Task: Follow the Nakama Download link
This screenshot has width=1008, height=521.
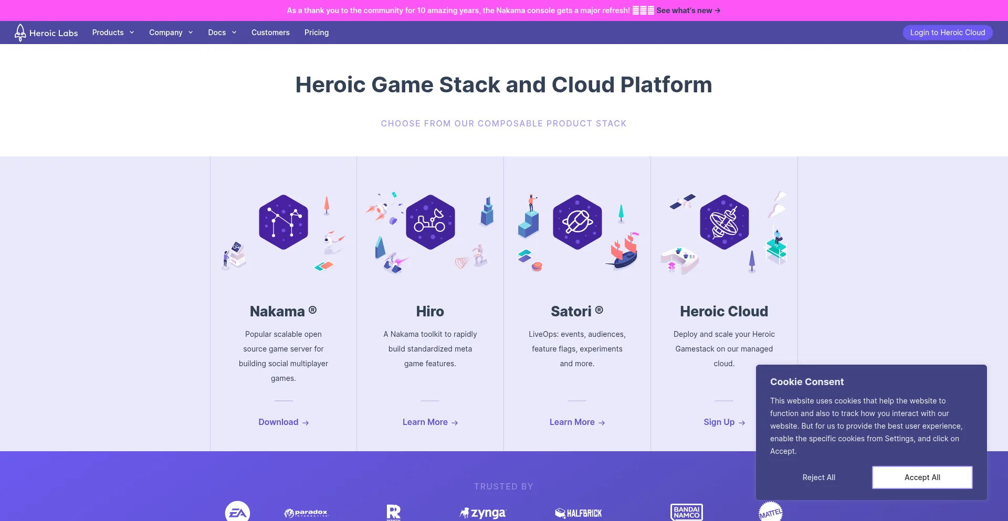Action: click(283, 422)
